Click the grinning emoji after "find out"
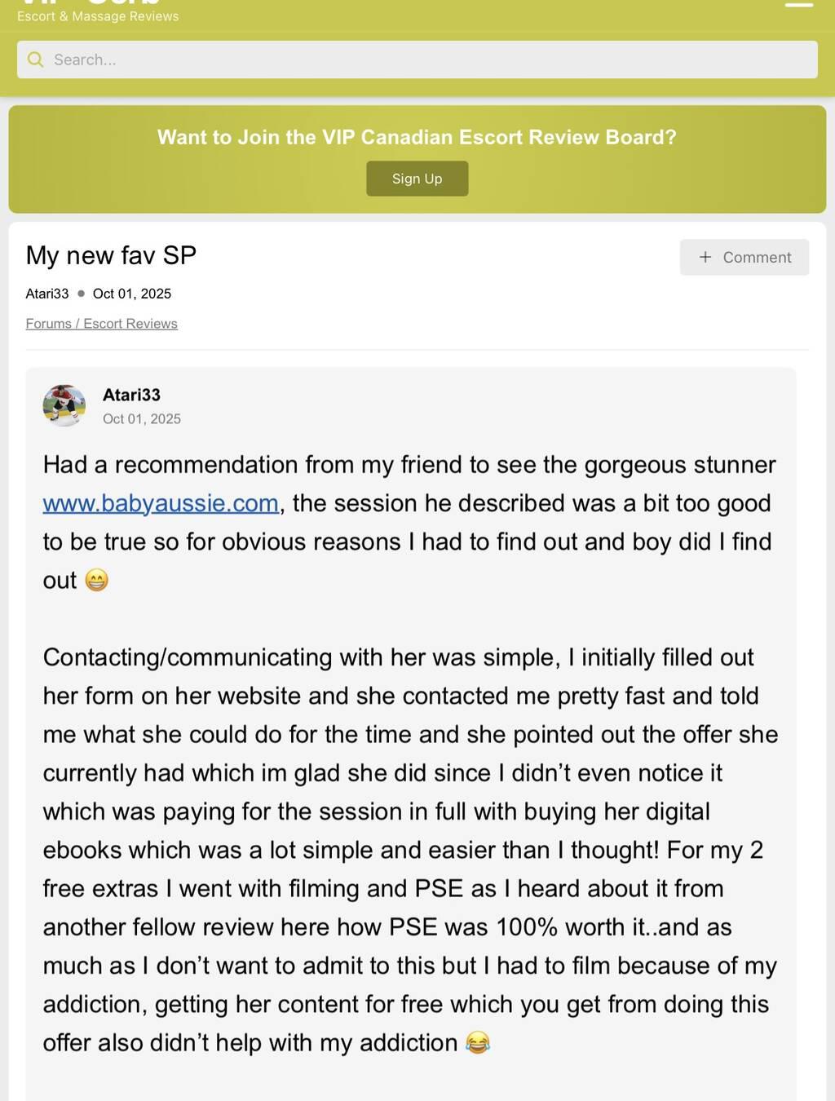This screenshot has width=835, height=1101. click(x=96, y=581)
